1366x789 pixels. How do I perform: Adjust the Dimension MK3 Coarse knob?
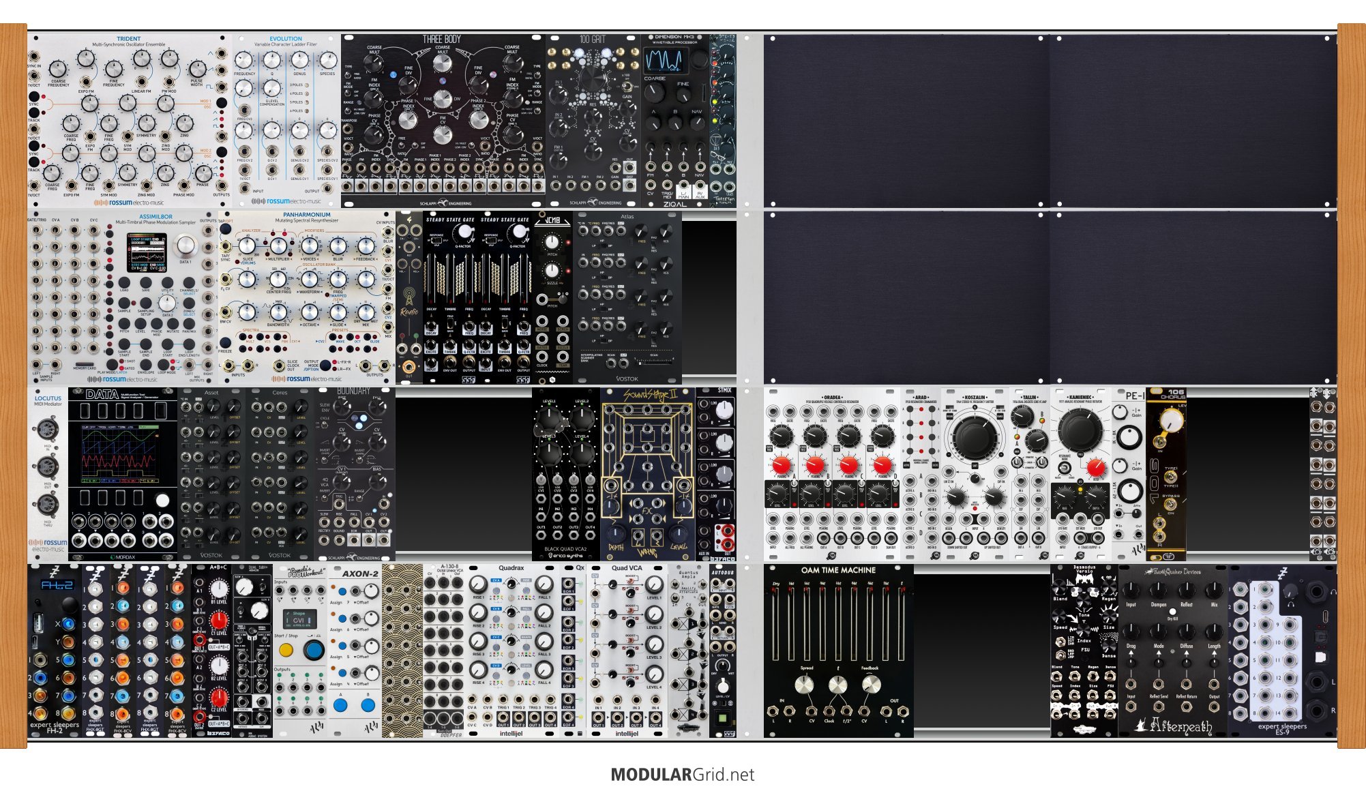[x=656, y=94]
